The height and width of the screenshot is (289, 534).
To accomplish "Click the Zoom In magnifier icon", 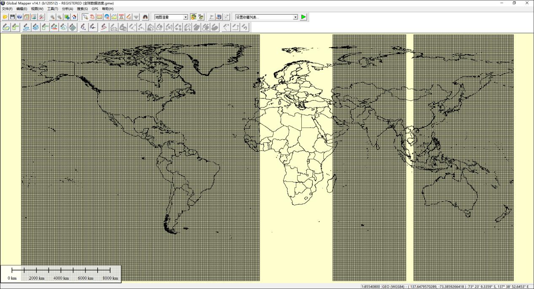I will pyautogui.click(x=52, y=17).
